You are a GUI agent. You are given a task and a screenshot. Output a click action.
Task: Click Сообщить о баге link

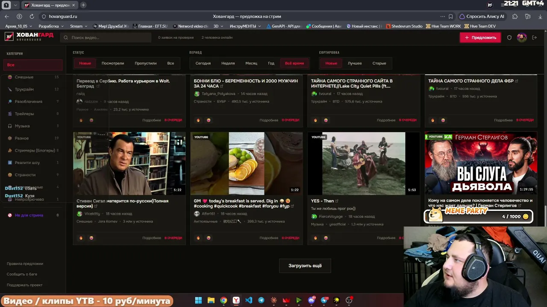click(x=22, y=274)
